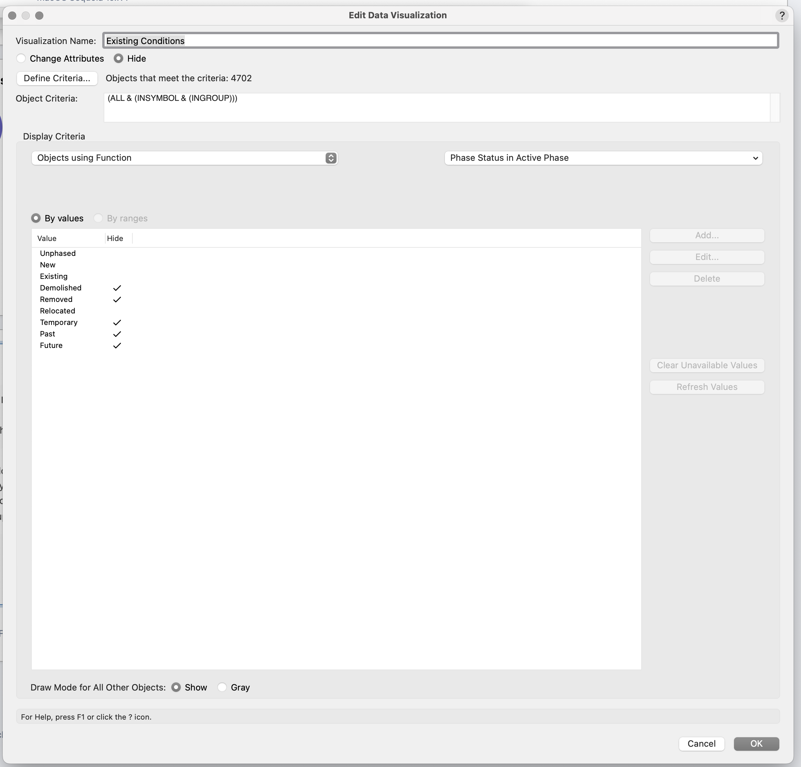The width and height of the screenshot is (801, 767).
Task: Click the Cancel button
Action: coord(701,744)
